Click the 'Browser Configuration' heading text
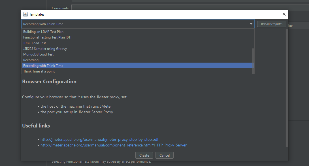The image size is (309, 166). [x=49, y=82]
